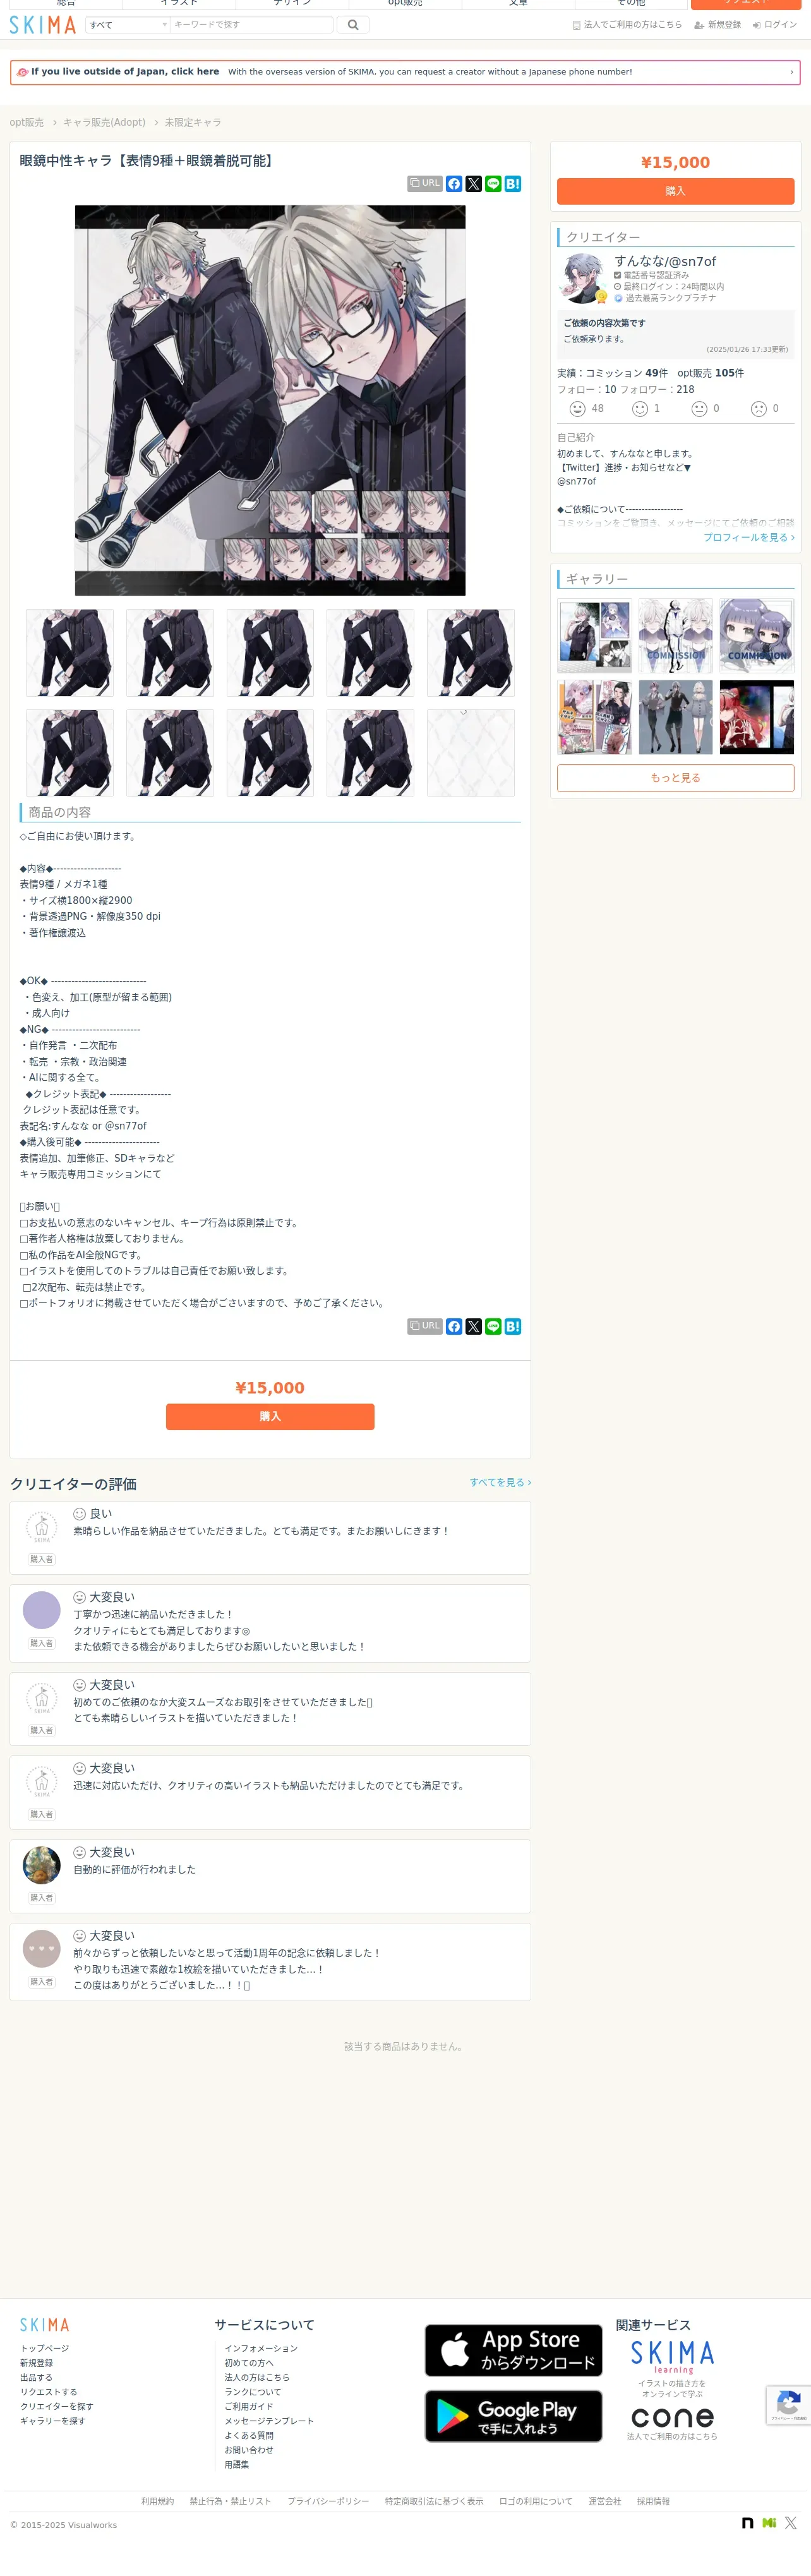Screen dimensions: 811x2576
Task: Click the Hatena bookmark B! icon at top
Action: point(513,184)
